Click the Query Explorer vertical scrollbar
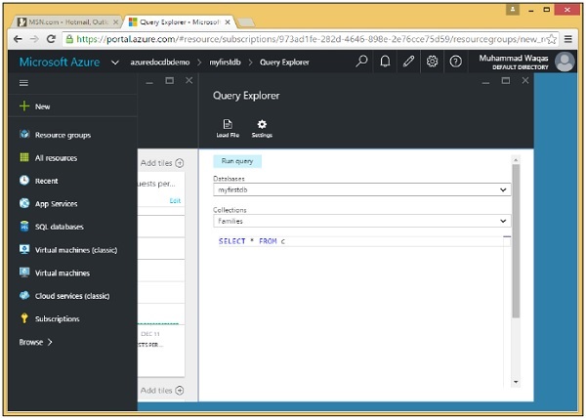 point(516,244)
